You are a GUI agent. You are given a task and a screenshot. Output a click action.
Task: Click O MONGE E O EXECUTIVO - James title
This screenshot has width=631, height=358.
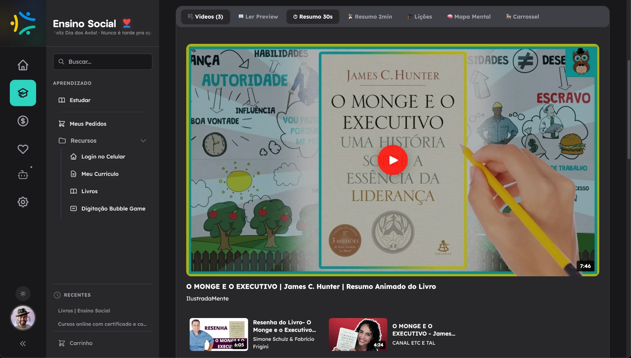tap(424, 330)
